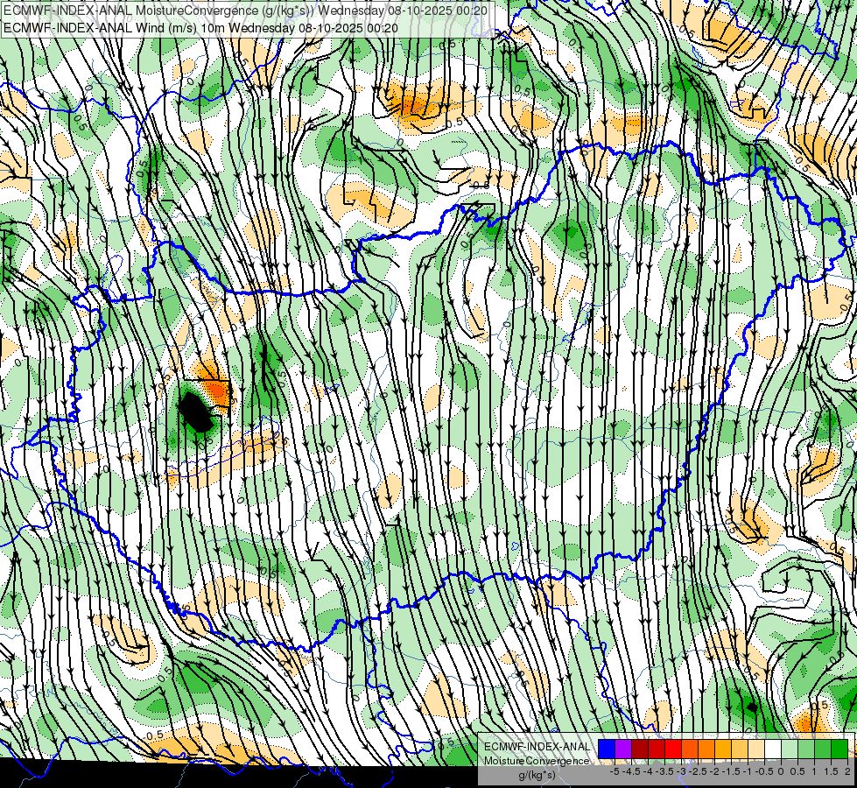Click the blue swatch in the legend
Image resolution: width=857 pixels, height=788 pixels.
(x=607, y=749)
